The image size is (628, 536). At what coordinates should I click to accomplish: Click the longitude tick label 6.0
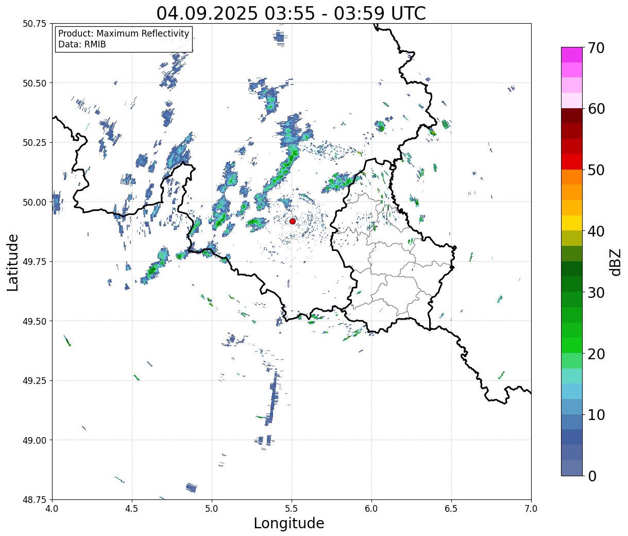(371, 509)
